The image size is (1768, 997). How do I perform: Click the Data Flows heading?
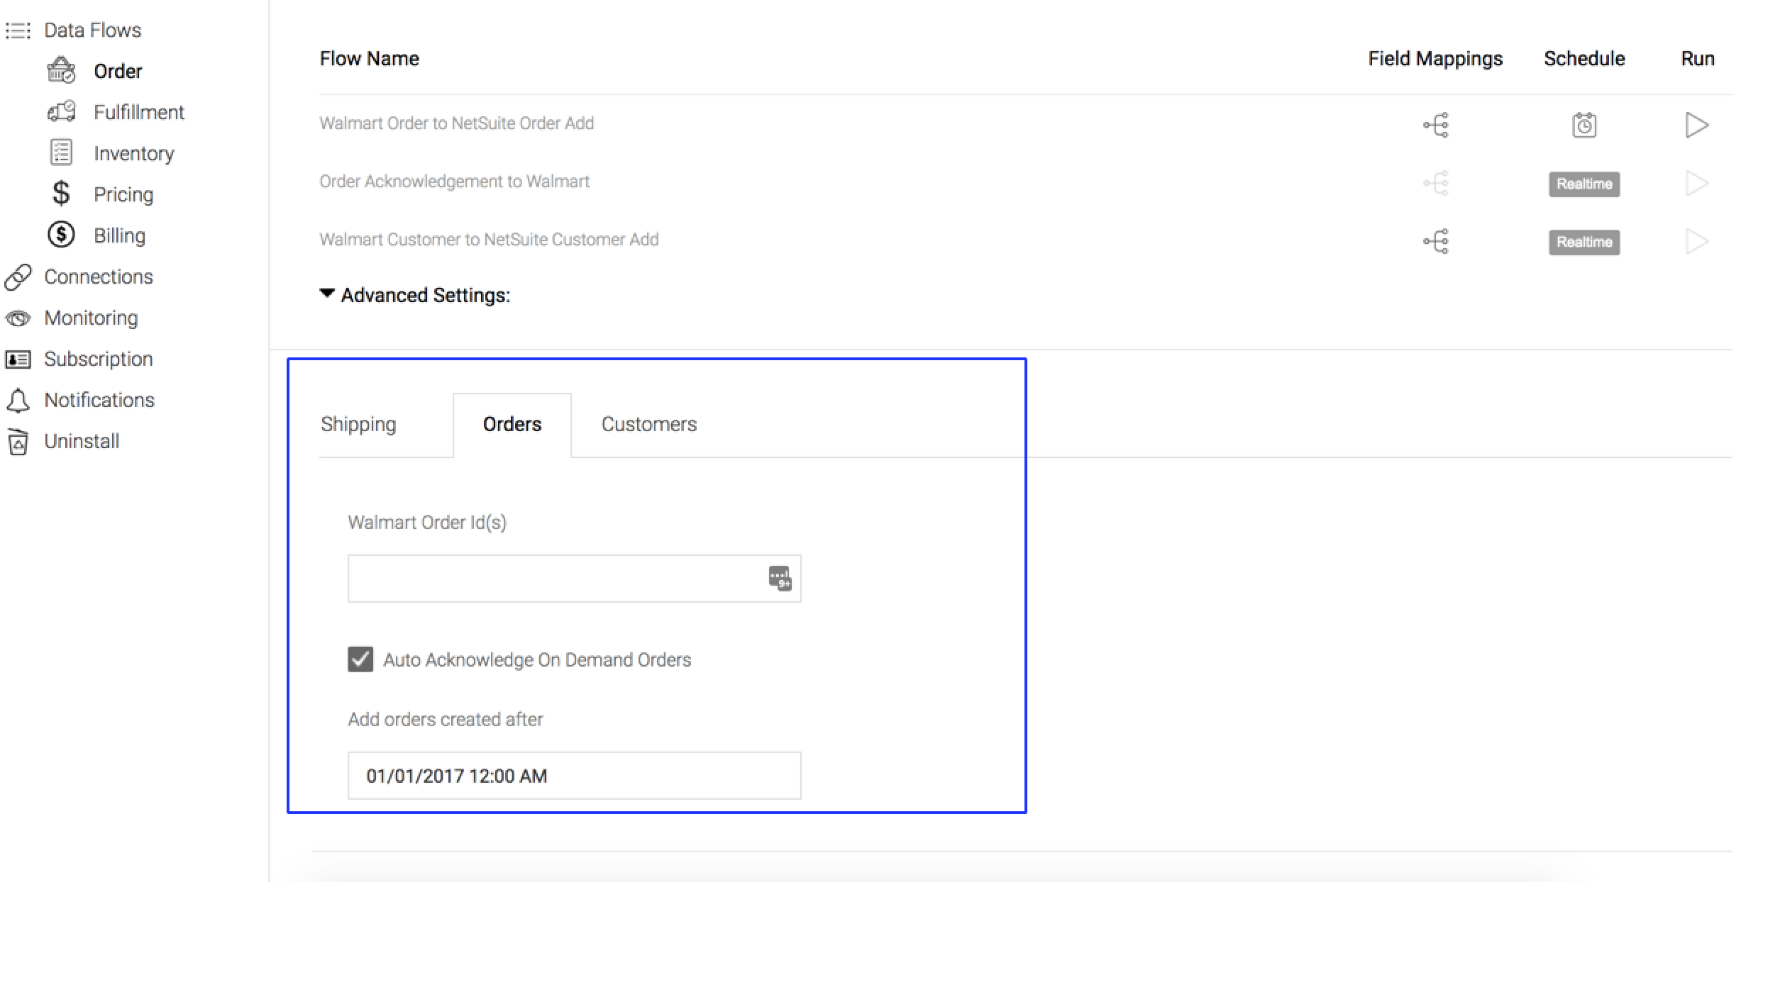coord(92,30)
